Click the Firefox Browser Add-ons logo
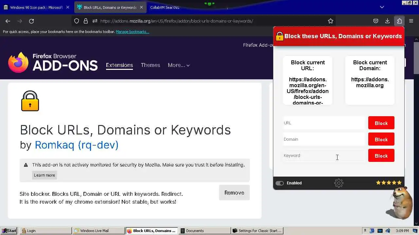The width and height of the screenshot is (419, 235). tap(53, 62)
